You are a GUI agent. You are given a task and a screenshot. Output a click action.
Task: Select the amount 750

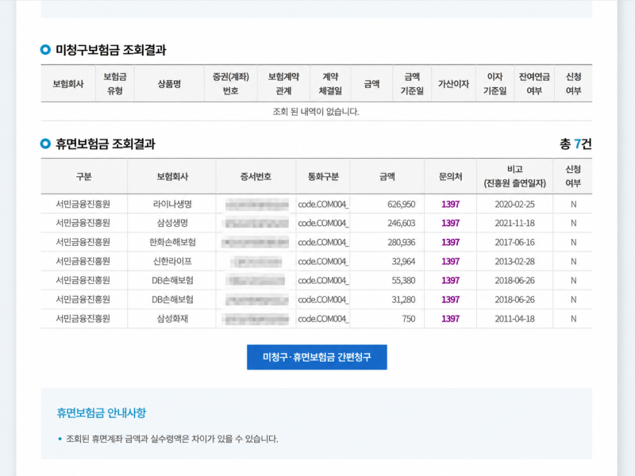[x=409, y=319]
